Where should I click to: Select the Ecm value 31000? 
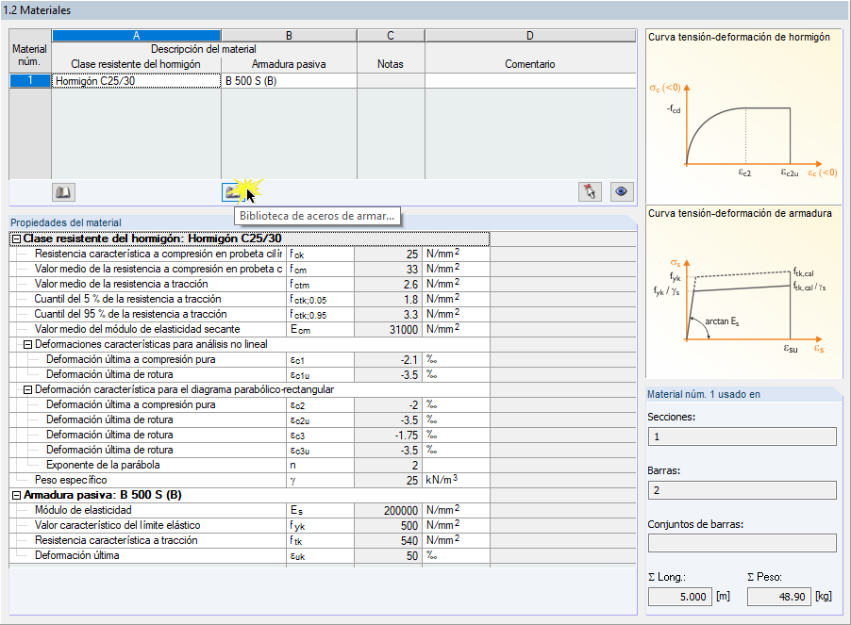pyautogui.click(x=388, y=330)
